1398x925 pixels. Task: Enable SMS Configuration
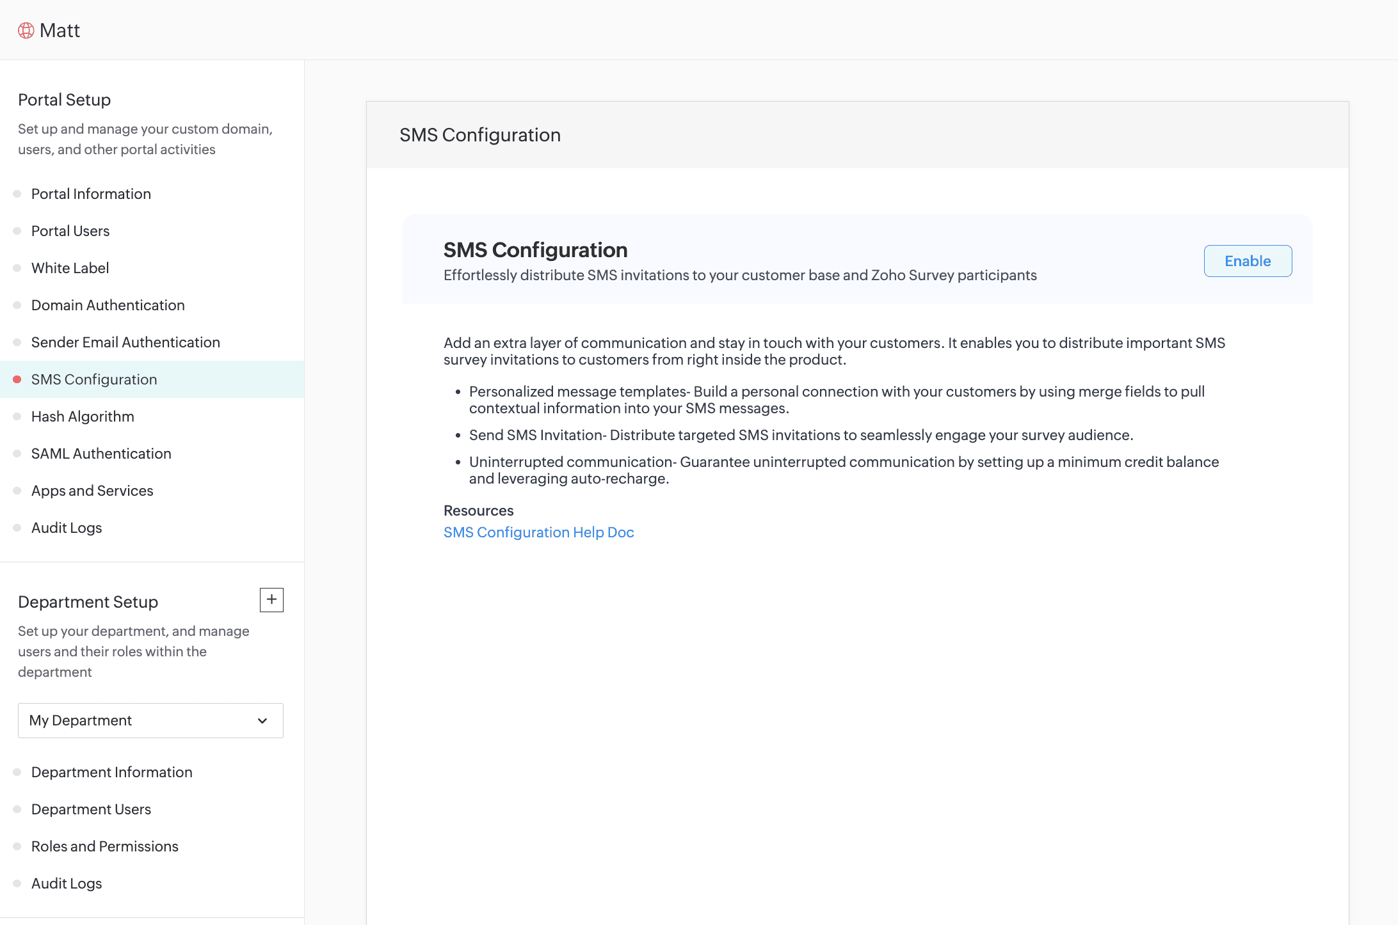1247,261
